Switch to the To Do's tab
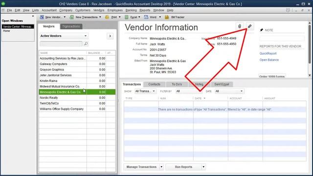Image resolution: width=313 pixels, height=176 pixels. click(x=177, y=84)
